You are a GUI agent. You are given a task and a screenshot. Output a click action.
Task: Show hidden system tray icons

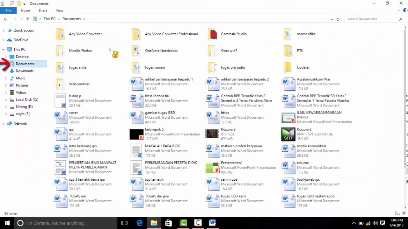353,223
